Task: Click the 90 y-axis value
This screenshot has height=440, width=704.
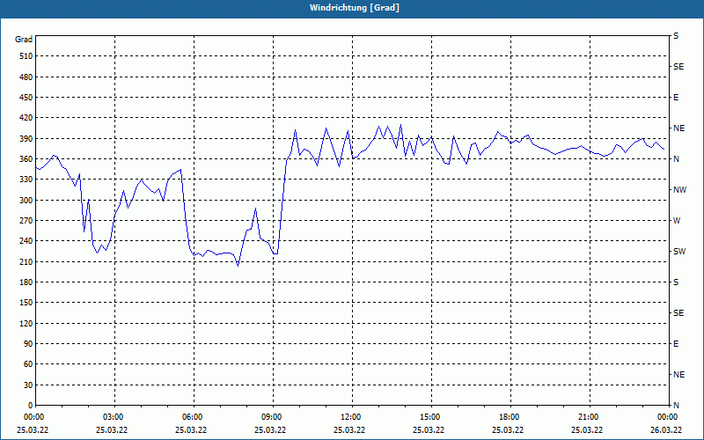Action: pos(28,344)
